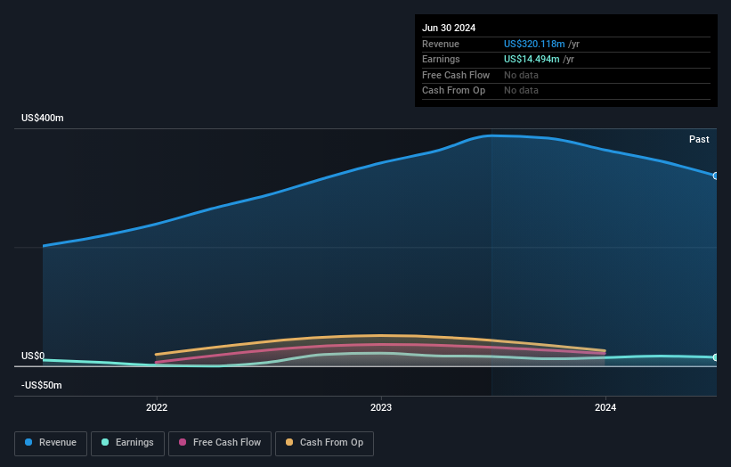Viewport: 731px width, 467px height.
Task: Toggle the Earnings legend button
Action: click(127, 443)
